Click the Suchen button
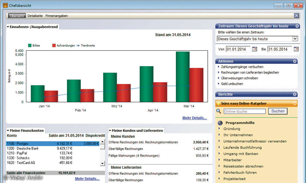The width and height of the screenshot is (306, 183). [278, 111]
